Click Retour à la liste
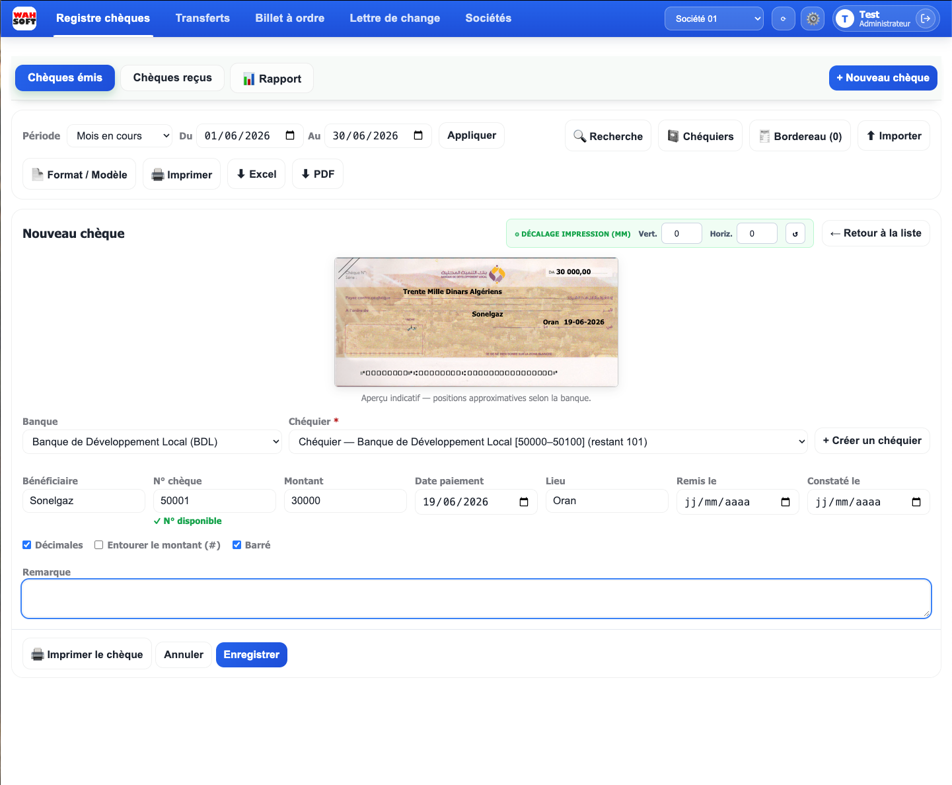The height and width of the screenshot is (785, 952). coord(876,233)
